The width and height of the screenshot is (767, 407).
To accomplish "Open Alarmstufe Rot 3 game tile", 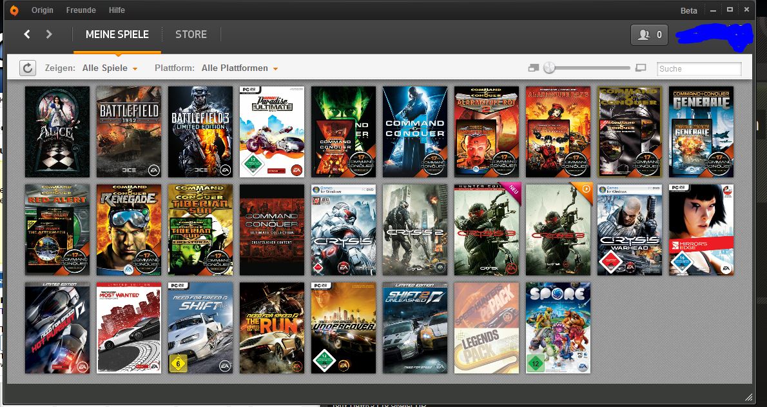I will coord(558,132).
